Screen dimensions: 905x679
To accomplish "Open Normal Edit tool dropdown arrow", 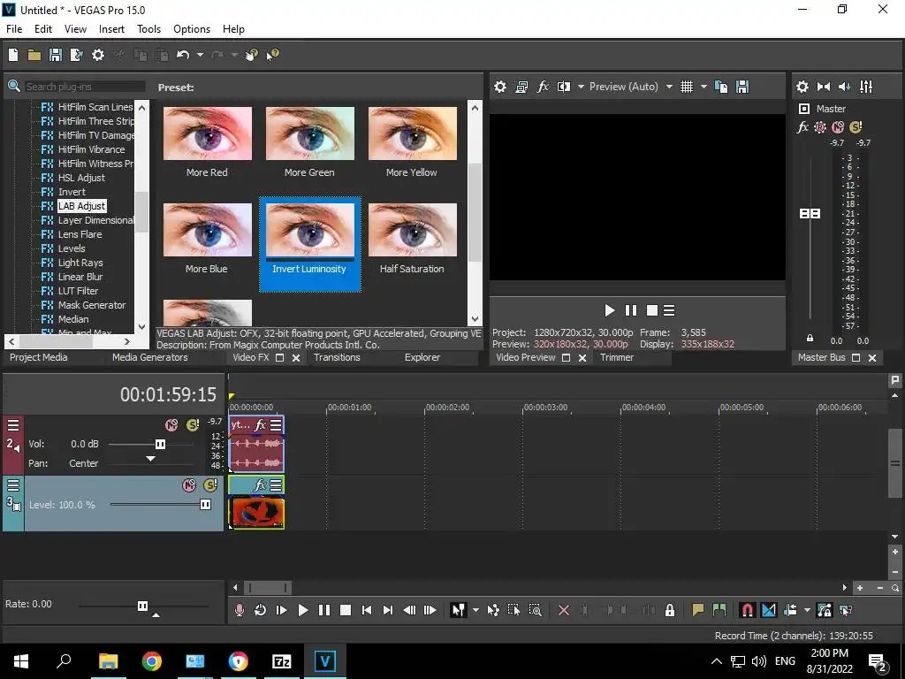I will coord(475,610).
